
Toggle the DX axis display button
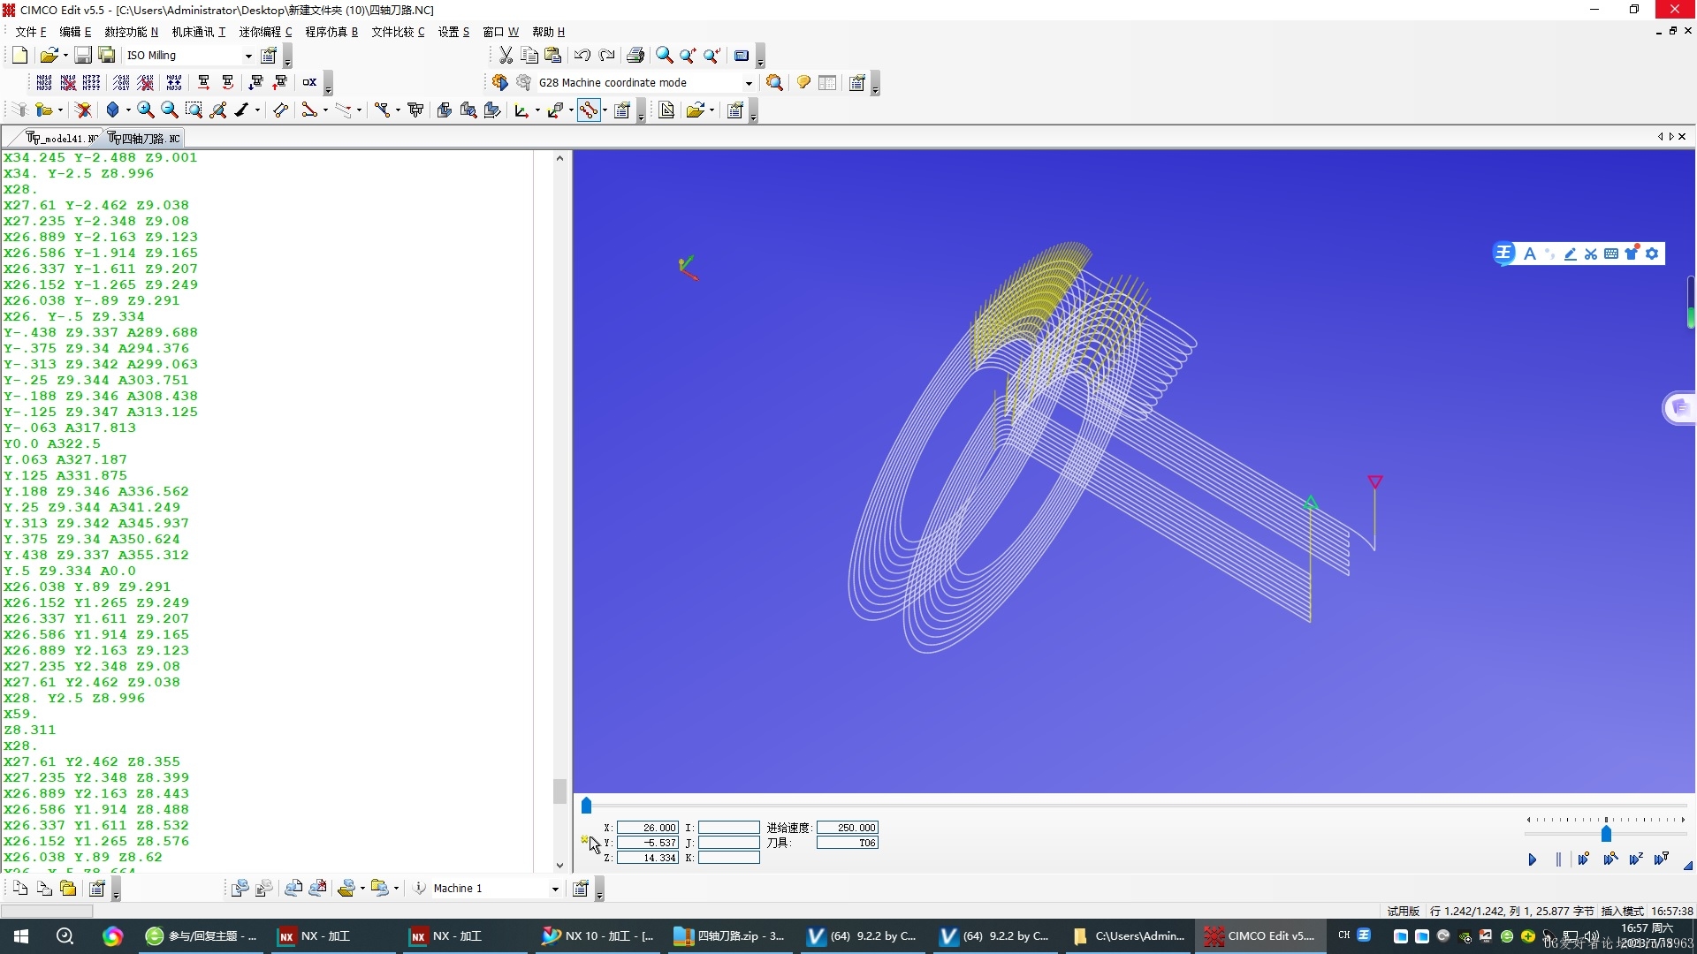click(x=308, y=80)
